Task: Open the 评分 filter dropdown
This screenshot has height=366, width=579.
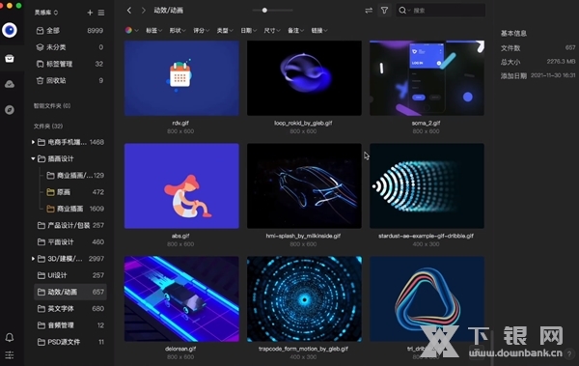Action: pos(201,30)
